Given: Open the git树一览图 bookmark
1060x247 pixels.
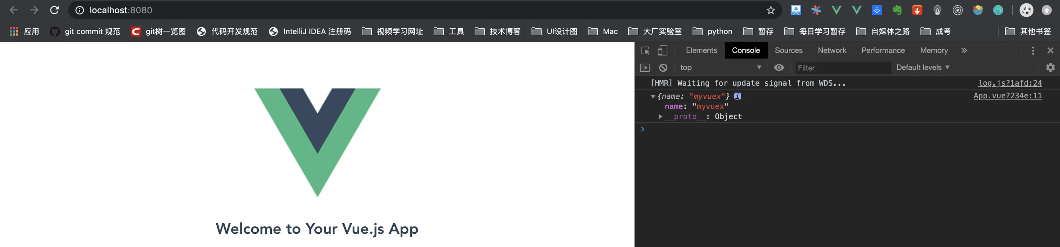Looking at the screenshot, I should [158, 31].
